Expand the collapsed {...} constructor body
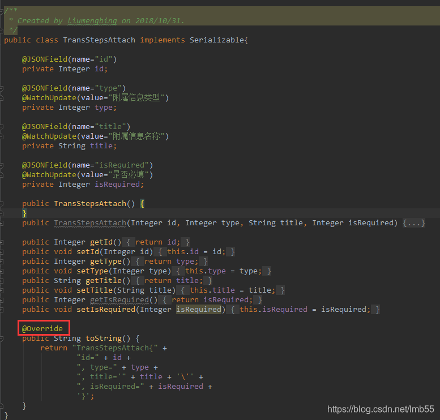 click(x=414, y=223)
